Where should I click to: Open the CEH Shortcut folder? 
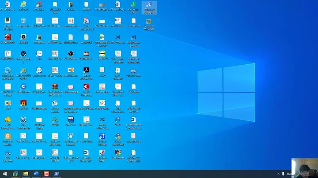117,74
